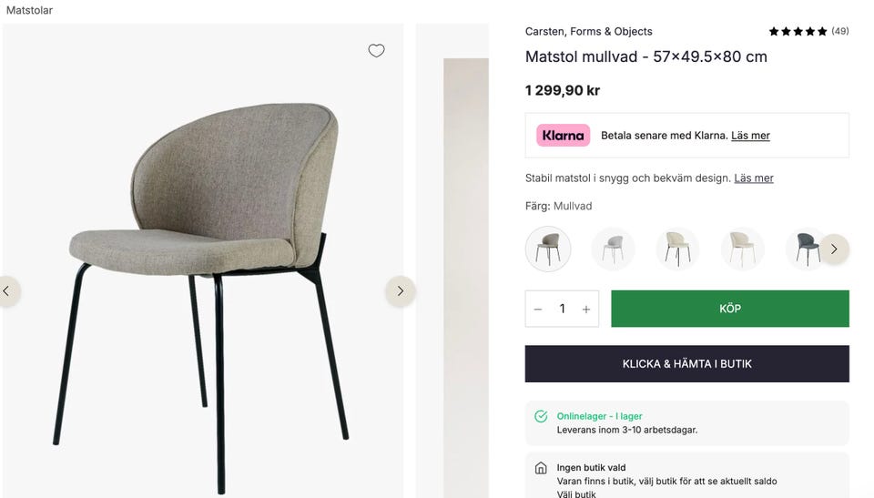Screen dimensions: 874x498
Task: Pick the beige chair with black legs
Action: tap(677, 249)
